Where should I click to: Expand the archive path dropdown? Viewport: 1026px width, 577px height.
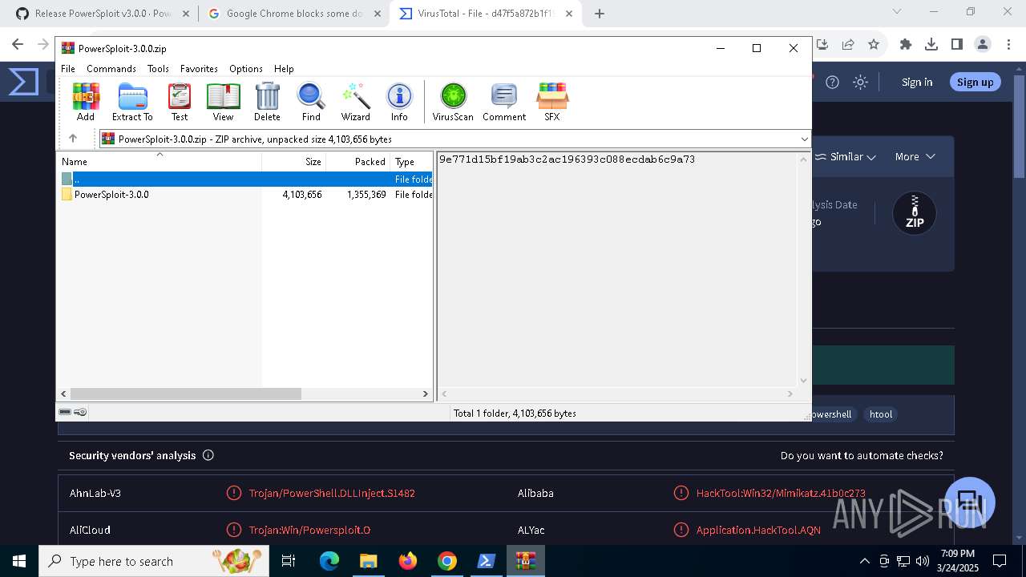coord(804,139)
